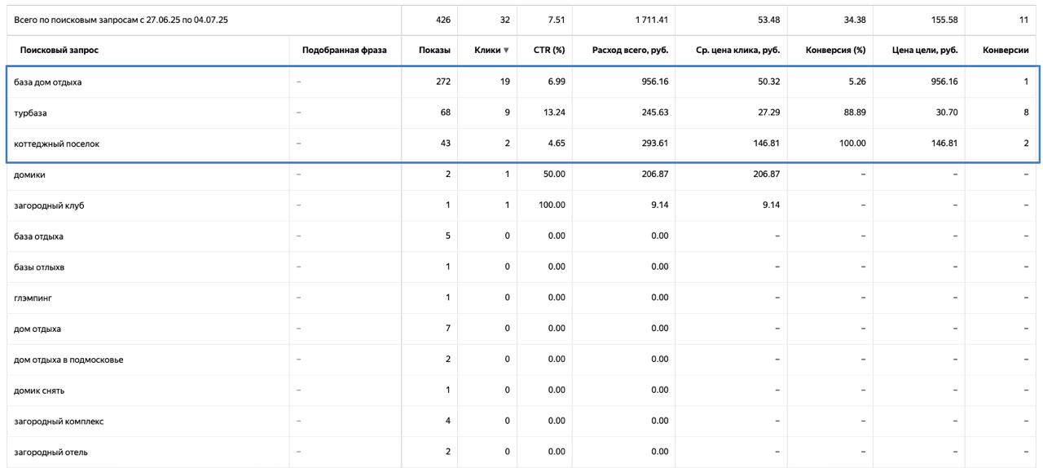Image resolution: width=1043 pixels, height=468 pixels.
Task: Sort by Цена цели, руб. header
Action: click(925, 51)
